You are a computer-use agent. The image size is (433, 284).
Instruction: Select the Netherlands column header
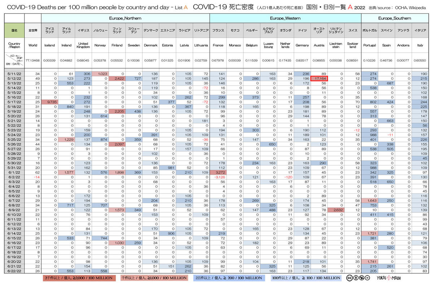point(285,46)
